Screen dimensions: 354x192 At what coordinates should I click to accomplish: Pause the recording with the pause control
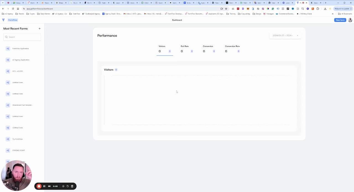[x=44, y=186]
